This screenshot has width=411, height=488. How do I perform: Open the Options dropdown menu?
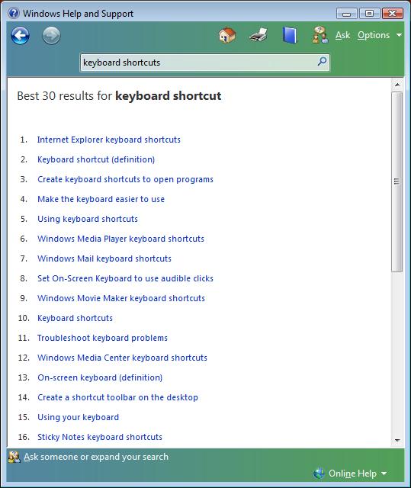pyautogui.click(x=379, y=35)
